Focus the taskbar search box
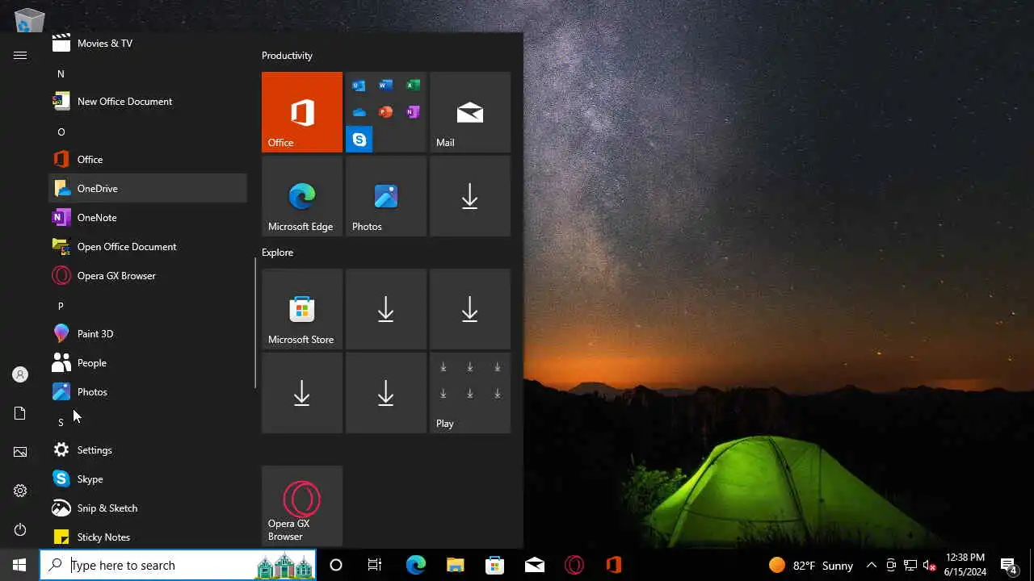 [x=178, y=565]
